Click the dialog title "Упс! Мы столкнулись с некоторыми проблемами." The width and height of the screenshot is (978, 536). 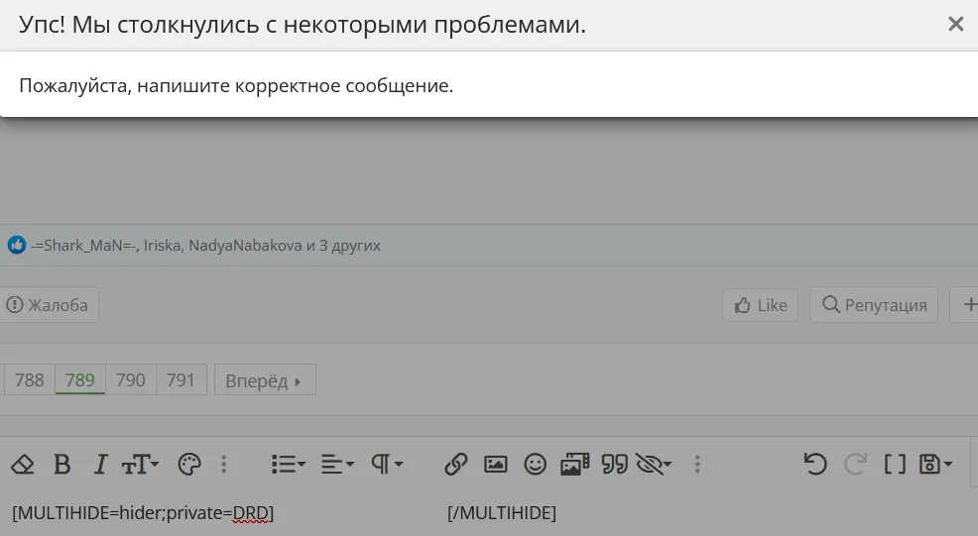pos(303,25)
